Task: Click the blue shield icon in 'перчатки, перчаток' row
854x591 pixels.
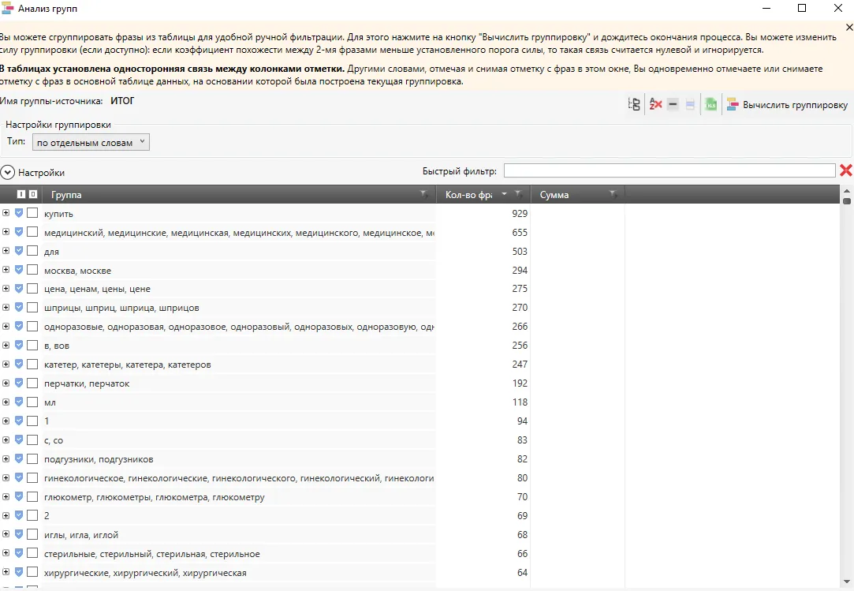Action: coord(19,383)
